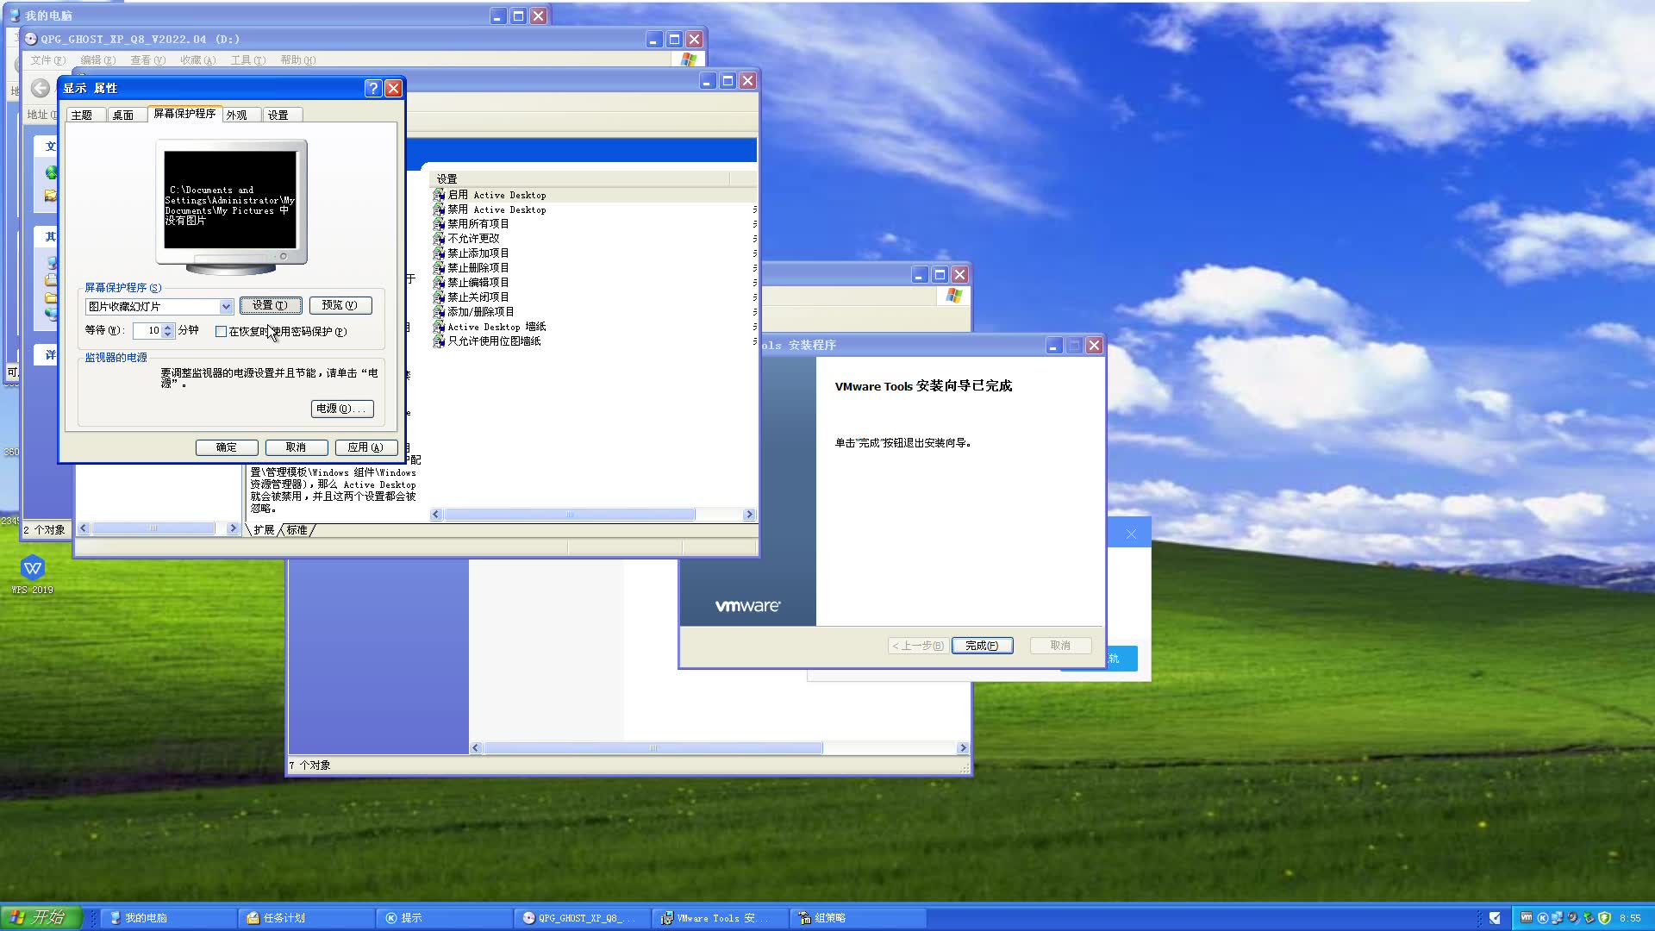Click the rear window bottom scrollbar right arrow
1655x931 pixels.
point(963,748)
